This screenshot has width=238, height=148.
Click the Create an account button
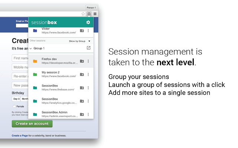[32, 124]
